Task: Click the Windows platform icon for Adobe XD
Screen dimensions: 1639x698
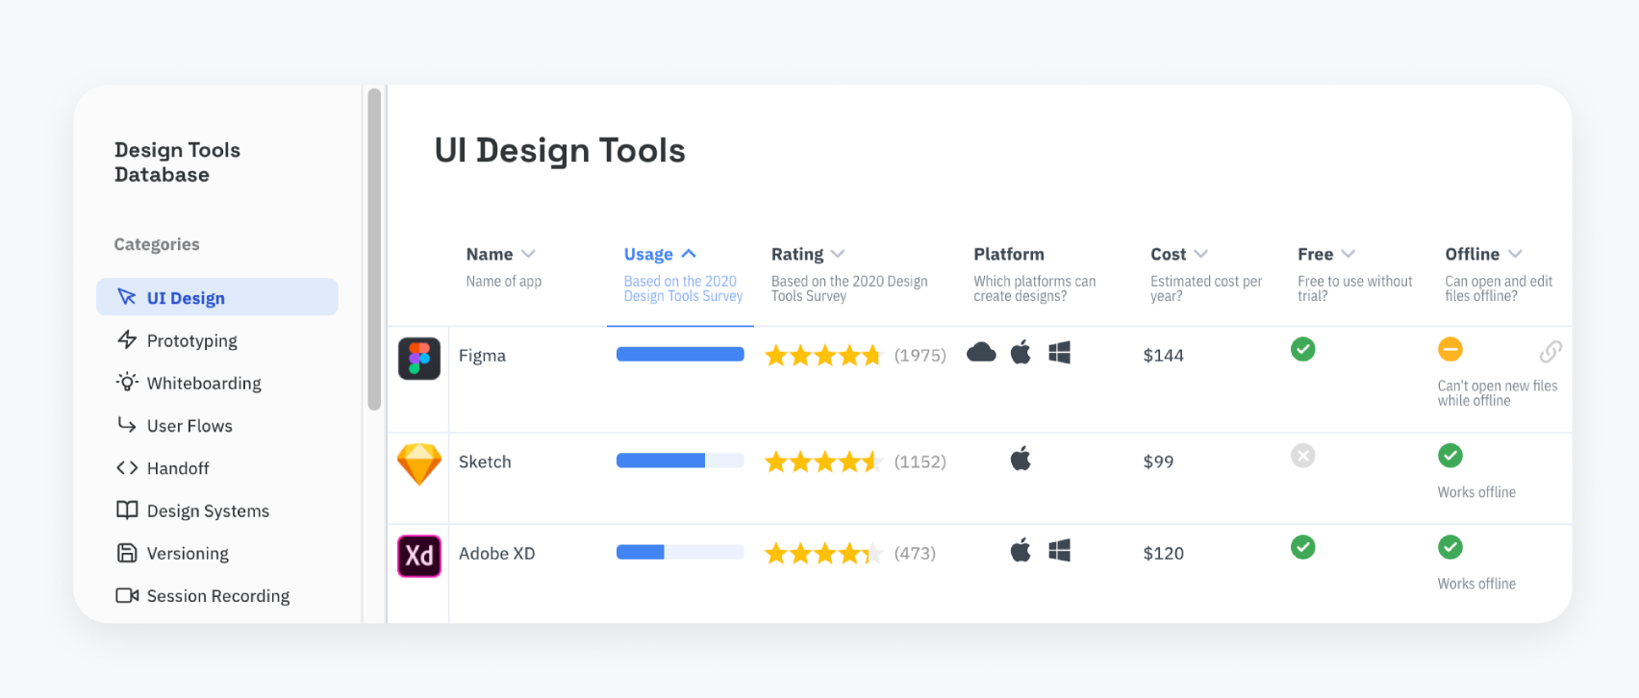Action: [1059, 550]
